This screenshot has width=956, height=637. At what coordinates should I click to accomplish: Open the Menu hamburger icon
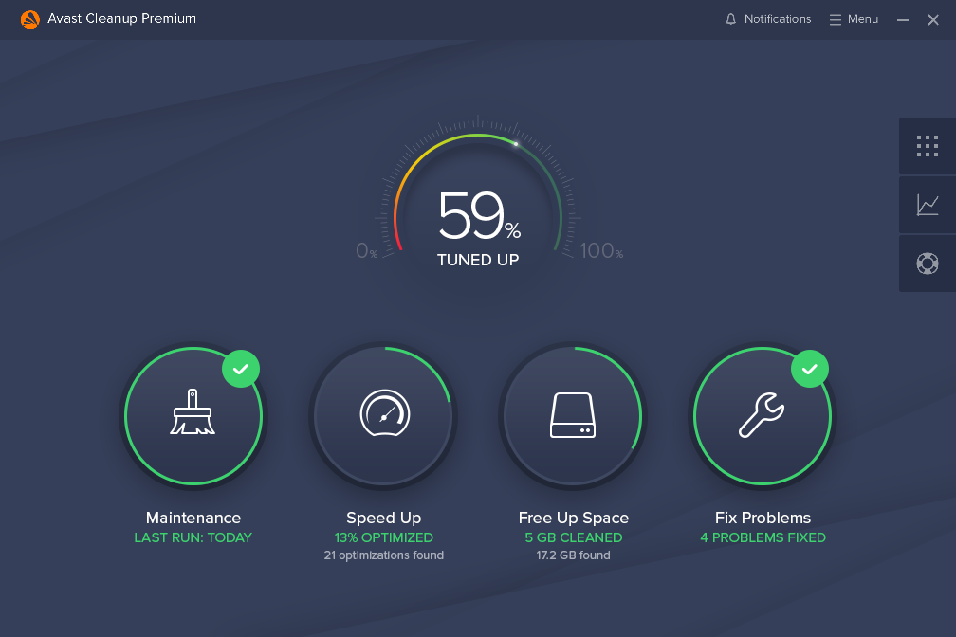(x=836, y=19)
